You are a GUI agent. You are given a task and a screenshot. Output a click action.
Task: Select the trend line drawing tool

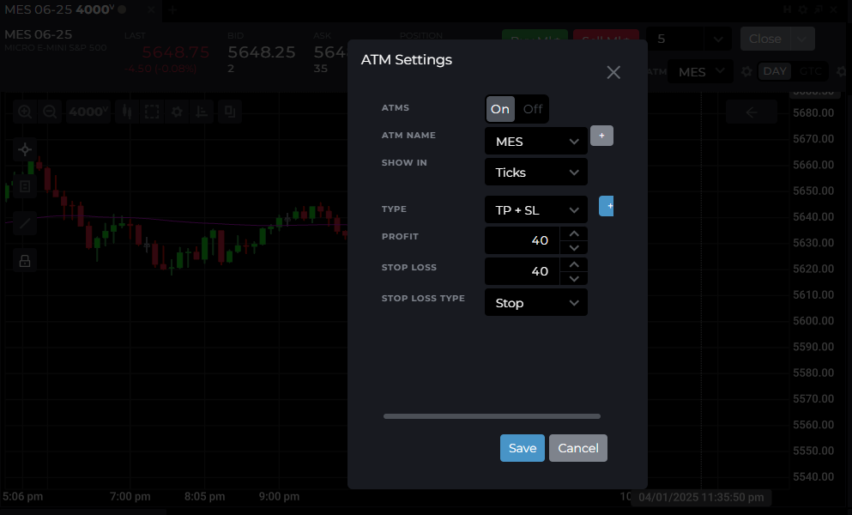pos(25,223)
